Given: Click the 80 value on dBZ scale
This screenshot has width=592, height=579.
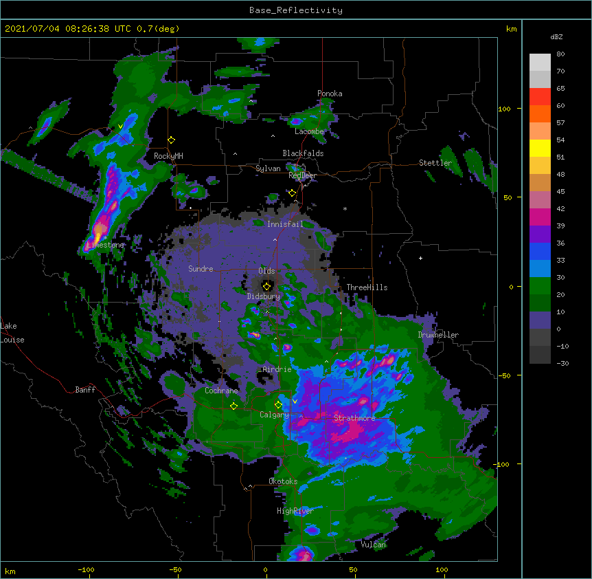Looking at the screenshot, I should (560, 54).
